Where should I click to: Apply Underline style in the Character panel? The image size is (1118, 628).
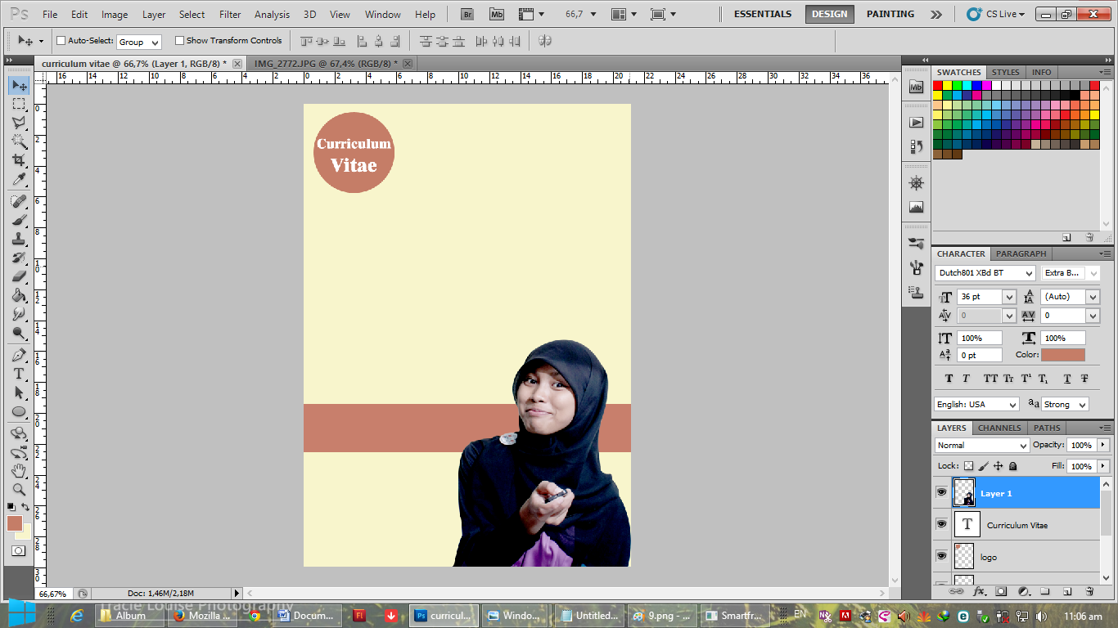pos(1067,379)
